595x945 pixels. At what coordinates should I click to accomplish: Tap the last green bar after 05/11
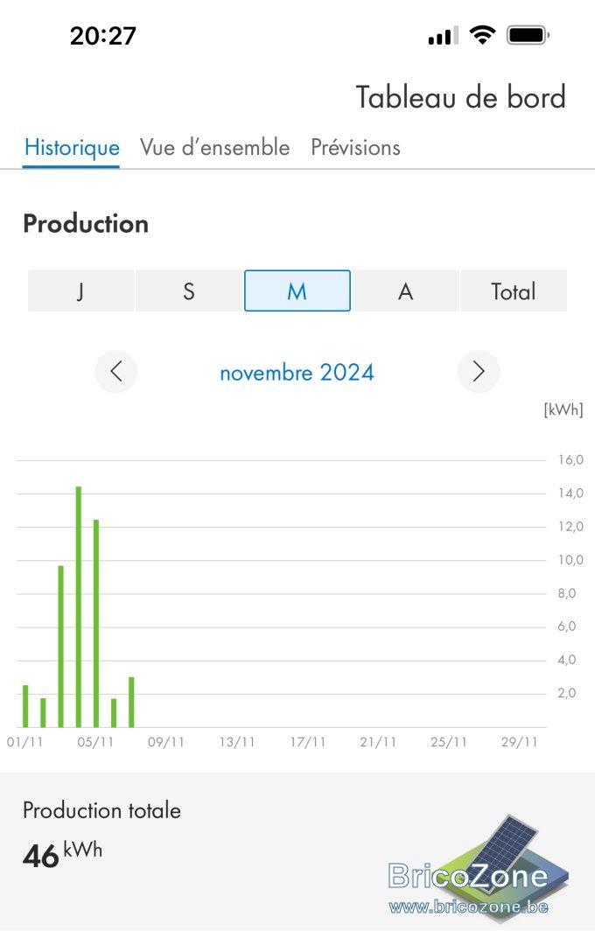131,702
